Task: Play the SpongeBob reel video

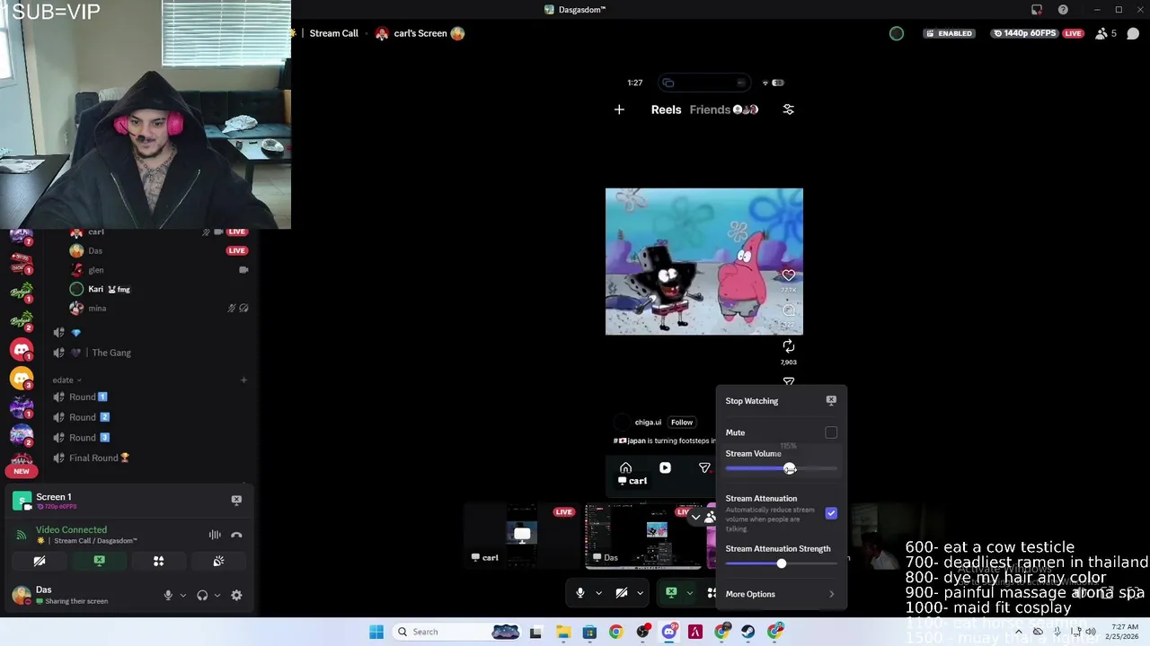Action: [704, 261]
